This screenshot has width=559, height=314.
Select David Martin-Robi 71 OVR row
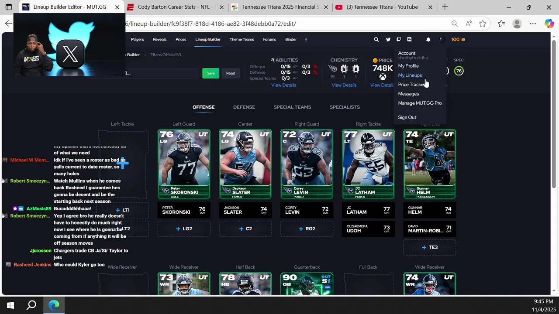tap(430, 229)
